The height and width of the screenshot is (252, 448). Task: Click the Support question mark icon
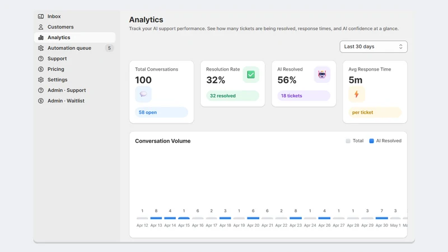[x=41, y=59]
